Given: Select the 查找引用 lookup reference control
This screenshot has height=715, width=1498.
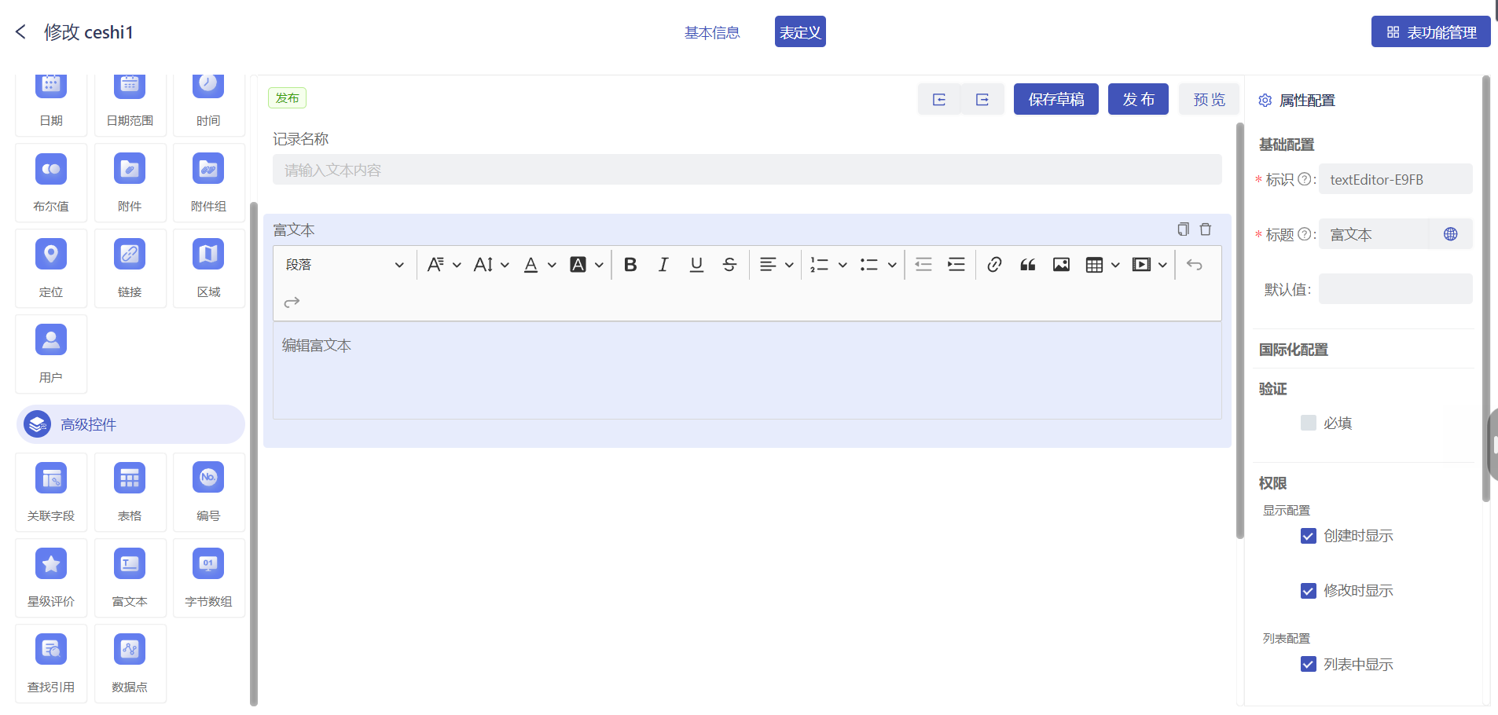Looking at the screenshot, I should 51,663.
